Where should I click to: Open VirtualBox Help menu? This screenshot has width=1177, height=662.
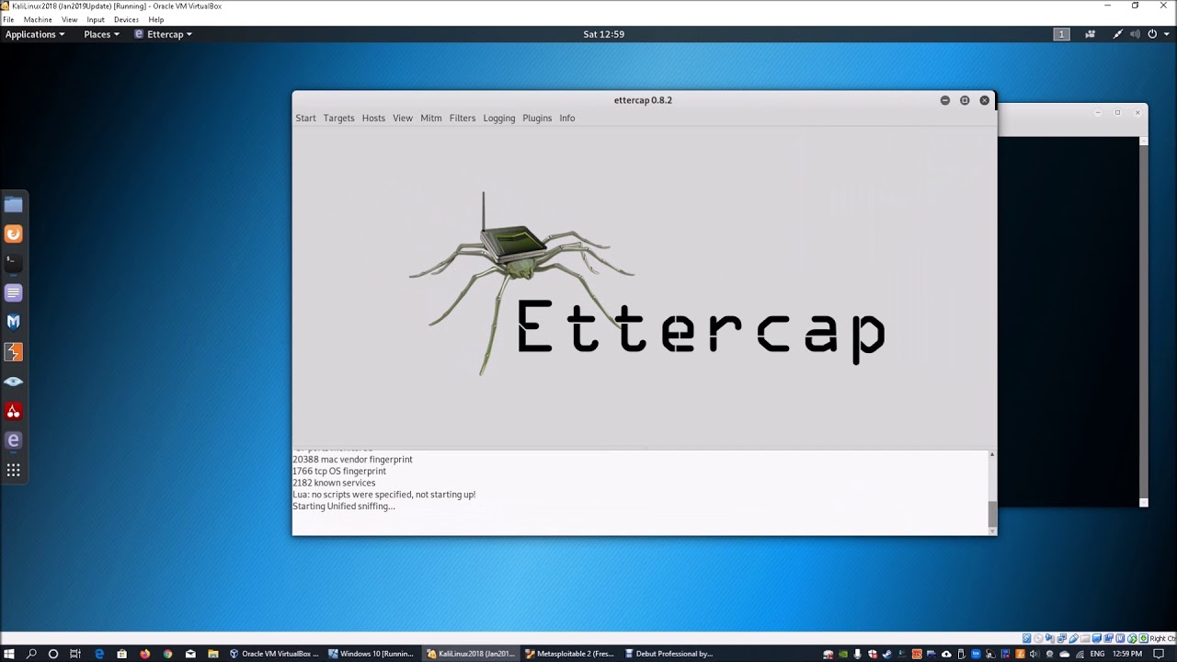[x=156, y=19]
